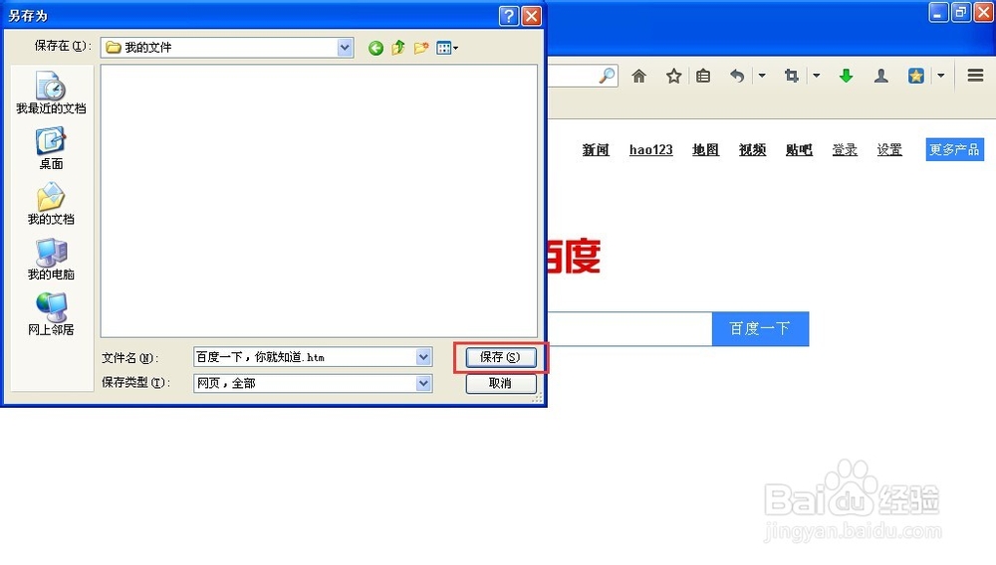Open the News (新闻) link on Baidu
The height and width of the screenshot is (565, 996).
click(596, 149)
